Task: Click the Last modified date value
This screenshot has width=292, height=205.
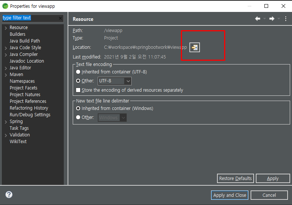Action: coord(135,57)
